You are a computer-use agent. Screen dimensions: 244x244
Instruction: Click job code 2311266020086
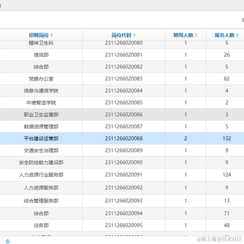pyautogui.click(x=124, y=115)
